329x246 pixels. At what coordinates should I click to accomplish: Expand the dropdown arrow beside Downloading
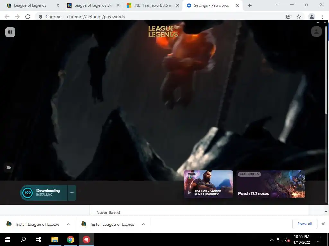coord(72,193)
